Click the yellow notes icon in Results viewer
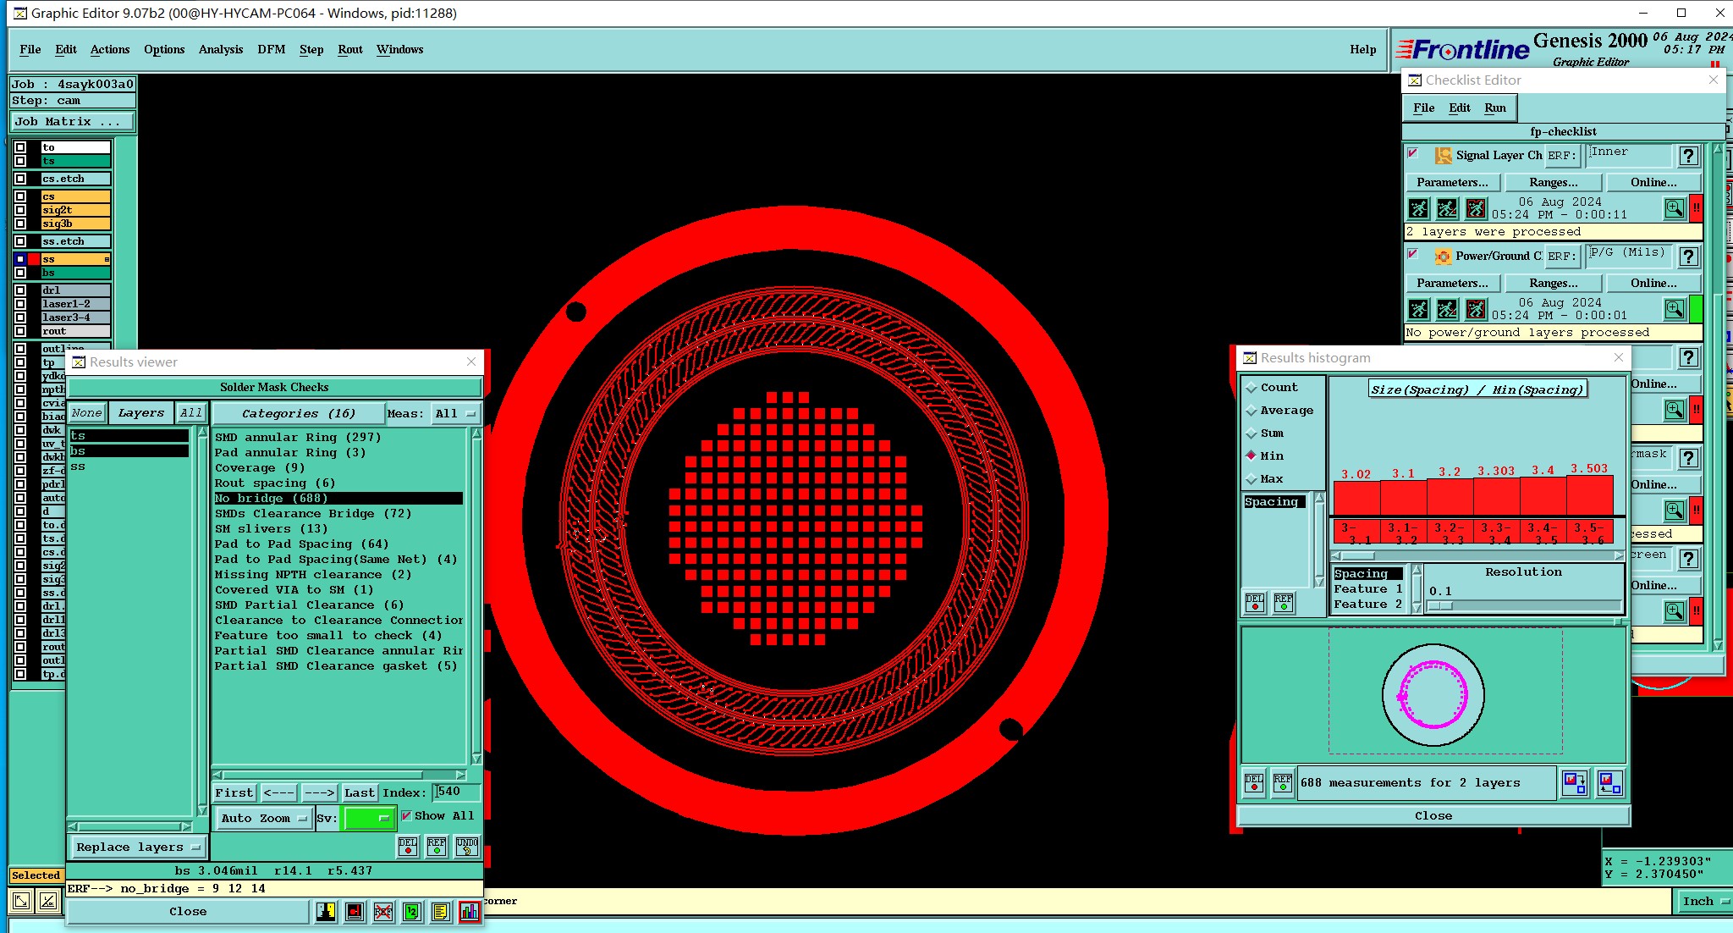This screenshot has width=1733, height=933. [x=440, y=912]
